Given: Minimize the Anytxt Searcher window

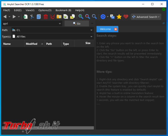Looking at the screenshot, I should [x=143, y=4].
